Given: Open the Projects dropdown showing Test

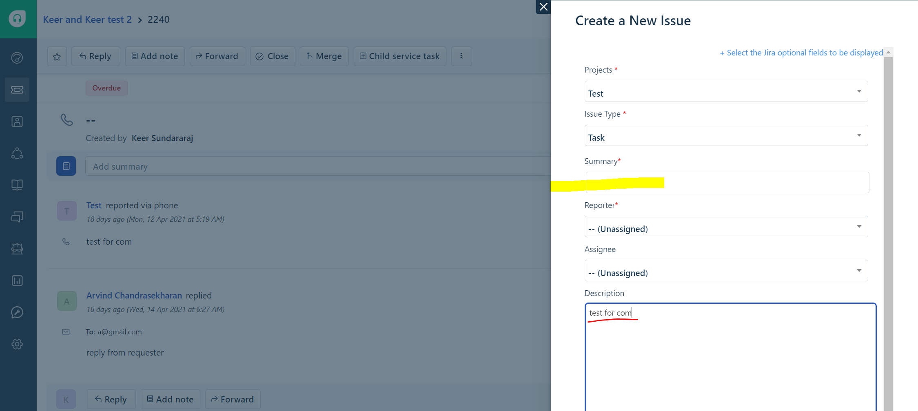Looking at the screenshot, I should click(x=726, y=91).
